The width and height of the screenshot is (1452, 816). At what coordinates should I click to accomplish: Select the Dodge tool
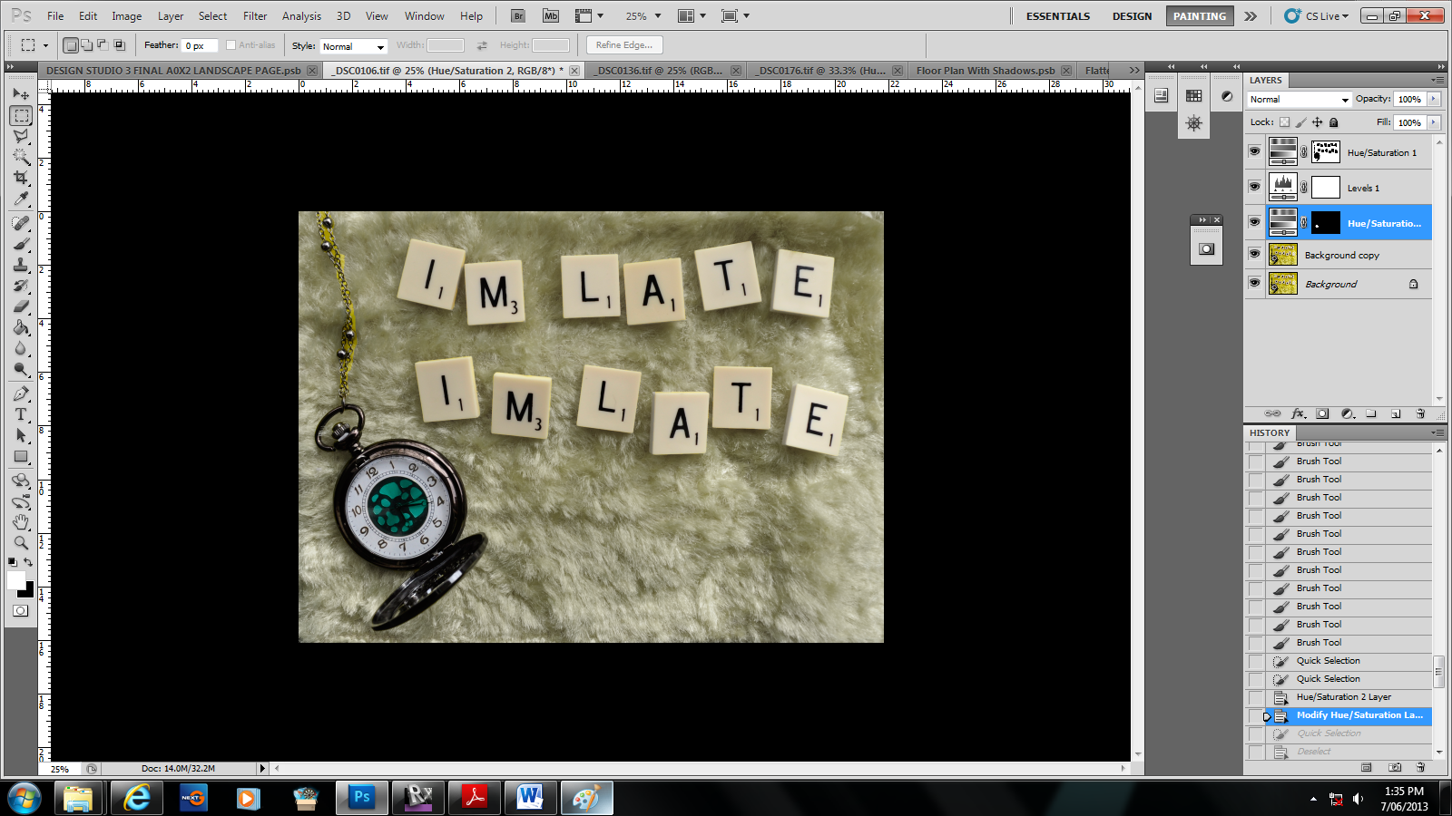pos(21,369)
